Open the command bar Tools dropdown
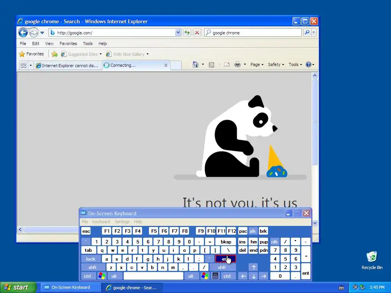 295,64
